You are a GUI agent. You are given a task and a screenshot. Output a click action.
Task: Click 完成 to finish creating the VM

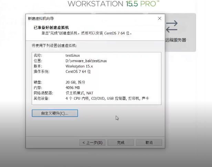pos(120,143)
